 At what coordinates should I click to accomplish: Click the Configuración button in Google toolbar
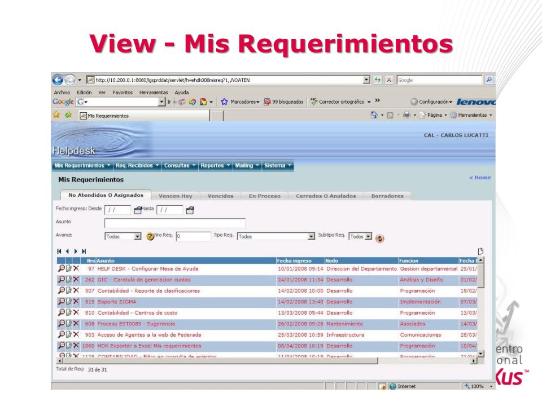coord(431,102)
